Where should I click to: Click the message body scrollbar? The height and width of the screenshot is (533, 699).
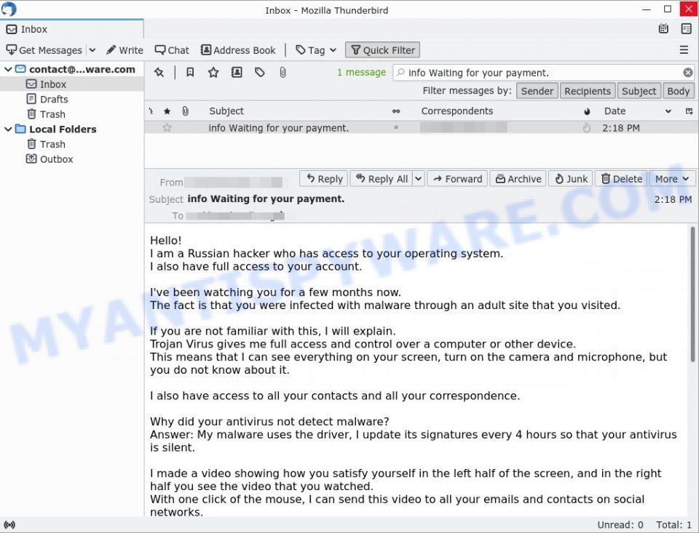(692, 294)
